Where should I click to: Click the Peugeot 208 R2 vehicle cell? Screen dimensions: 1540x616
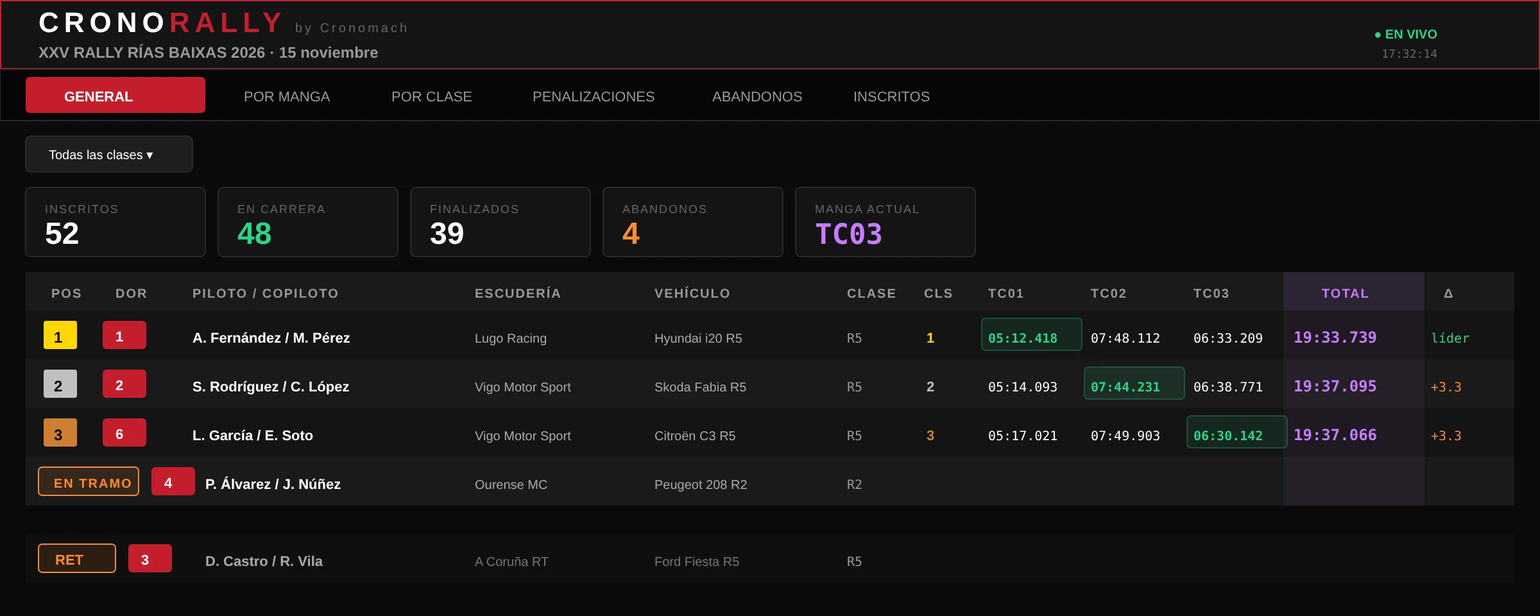point(701,484)
